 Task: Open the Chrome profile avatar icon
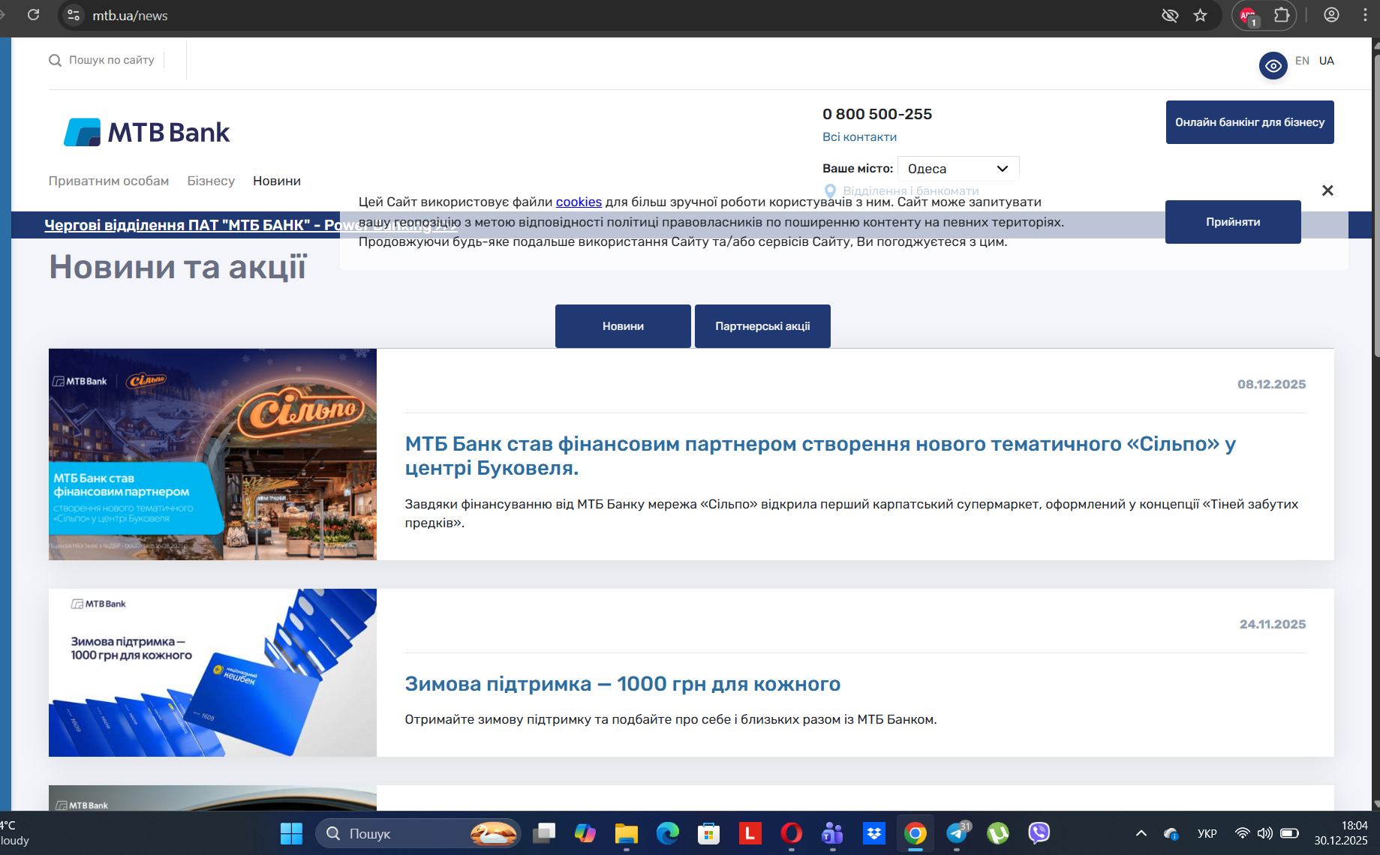tap(1331, 15)
